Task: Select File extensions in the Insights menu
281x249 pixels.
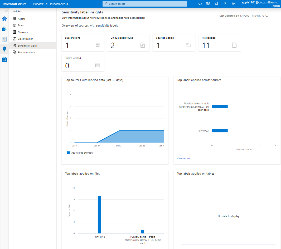Action: point(26,53)
